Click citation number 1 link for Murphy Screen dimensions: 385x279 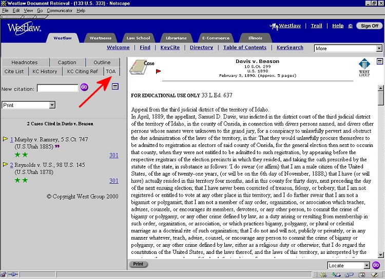tap(11, 139)
